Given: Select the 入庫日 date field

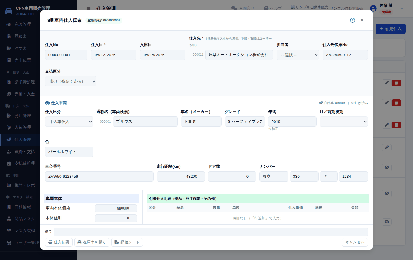Looking at the screenshot, I should pos(163,55).
